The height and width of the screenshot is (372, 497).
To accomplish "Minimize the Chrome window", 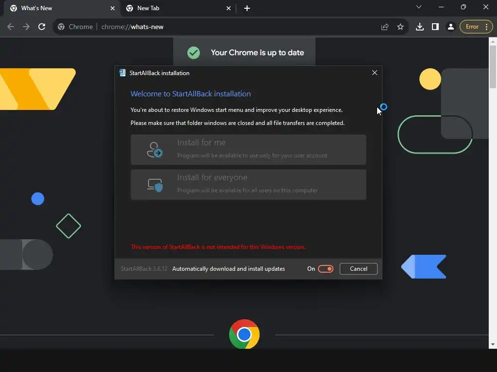I will (441, 7).
